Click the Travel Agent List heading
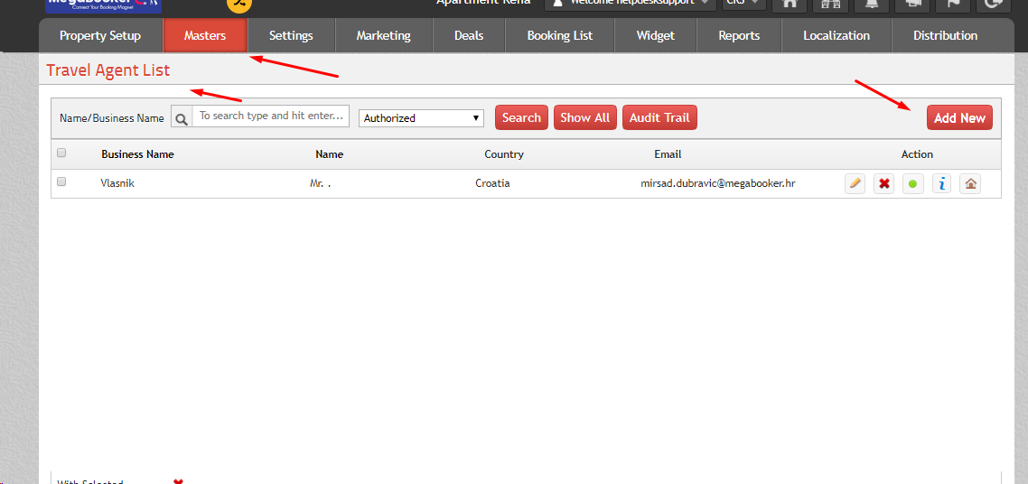 (108, 70)
